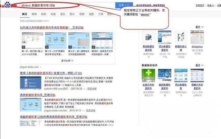
Task: Open the 第四步 step thumbnail
Action: 102,41
